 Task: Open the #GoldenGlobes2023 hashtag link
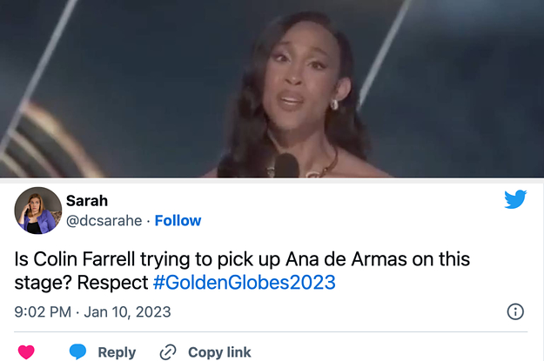pyautogui.click(x=244, y=283)
